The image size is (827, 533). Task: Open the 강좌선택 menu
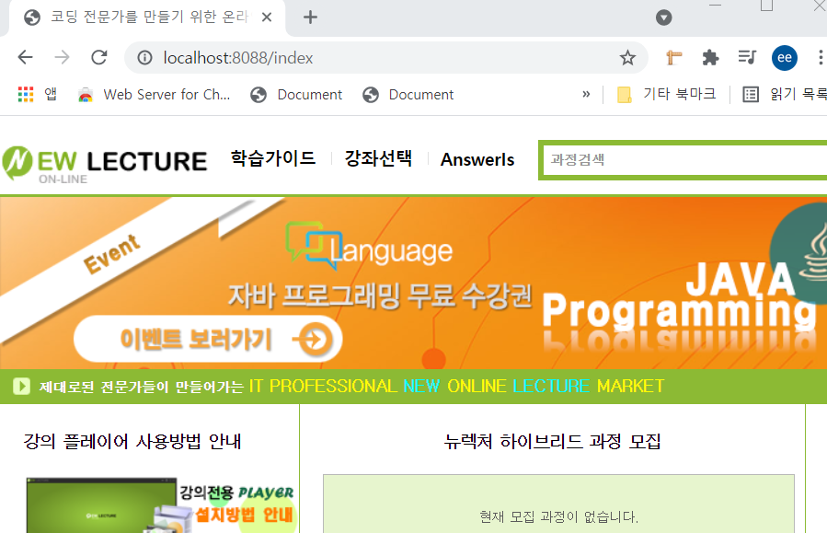378,158
